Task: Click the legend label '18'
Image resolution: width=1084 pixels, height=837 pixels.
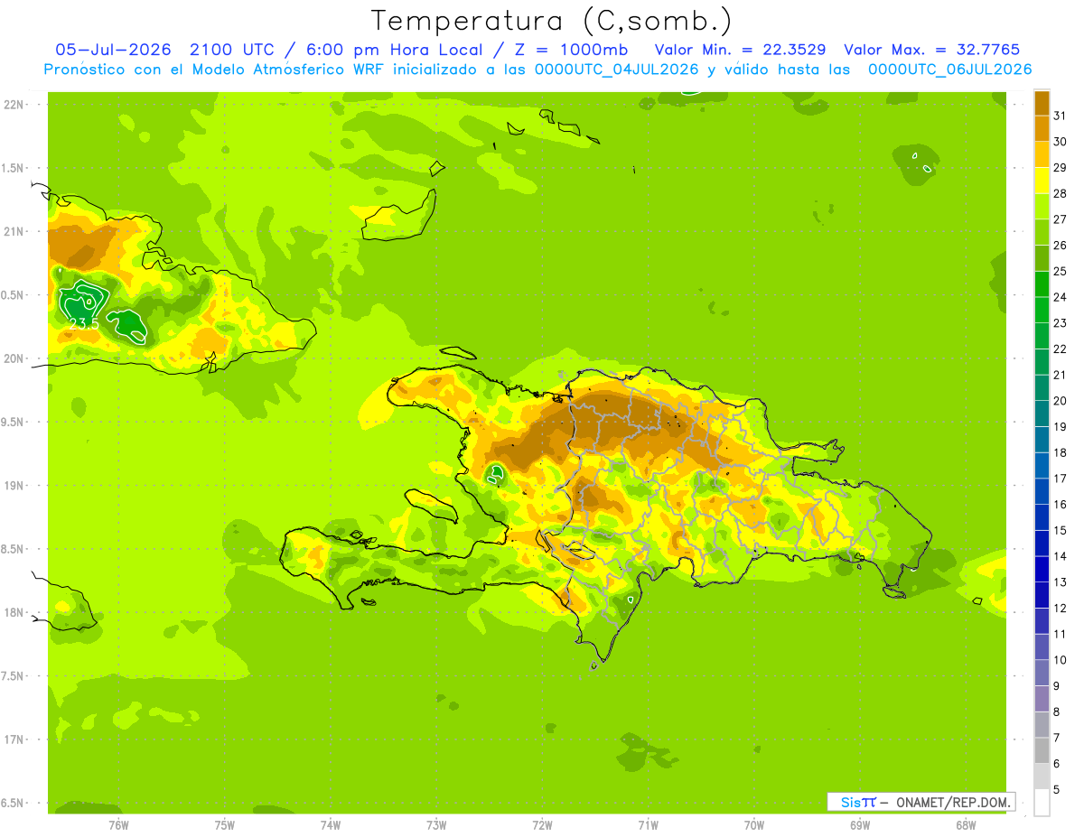Action: pos(1060,452)
